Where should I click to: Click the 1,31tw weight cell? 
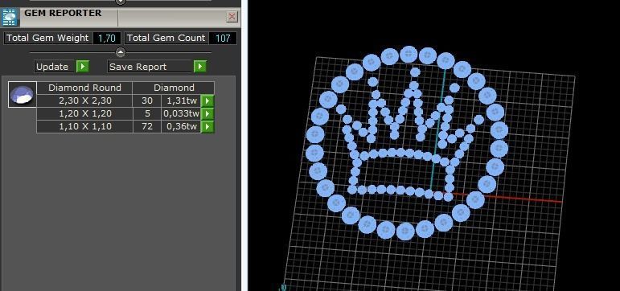click(x=182, y=100)
